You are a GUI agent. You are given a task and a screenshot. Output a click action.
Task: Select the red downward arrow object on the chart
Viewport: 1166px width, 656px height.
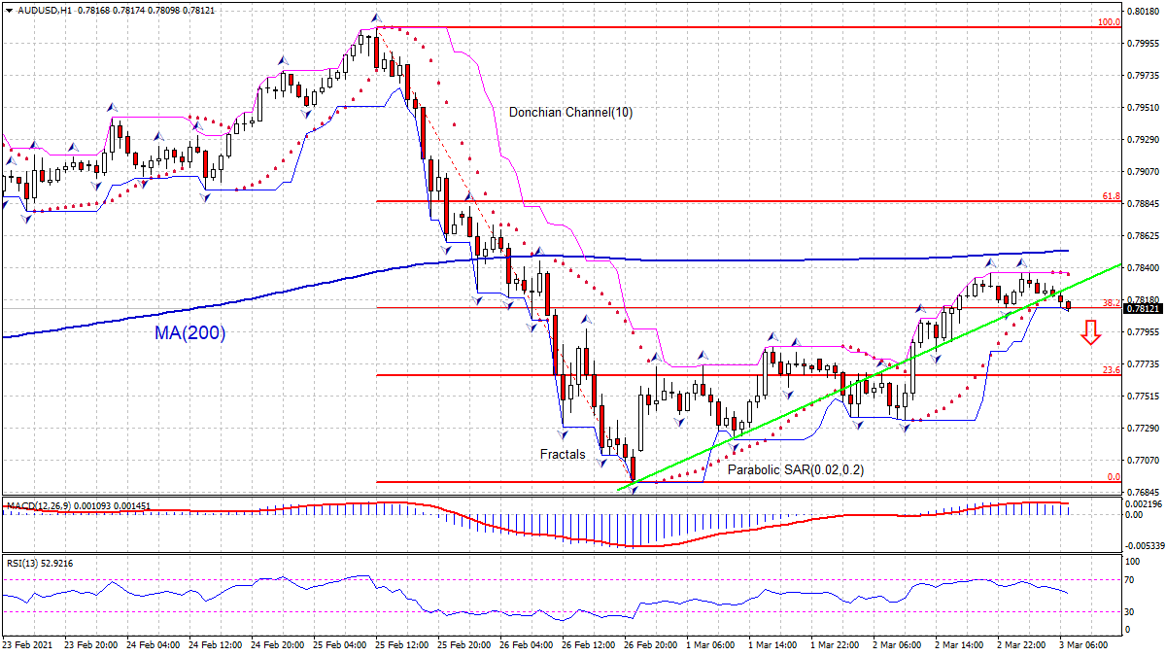tap(1092, 334)
